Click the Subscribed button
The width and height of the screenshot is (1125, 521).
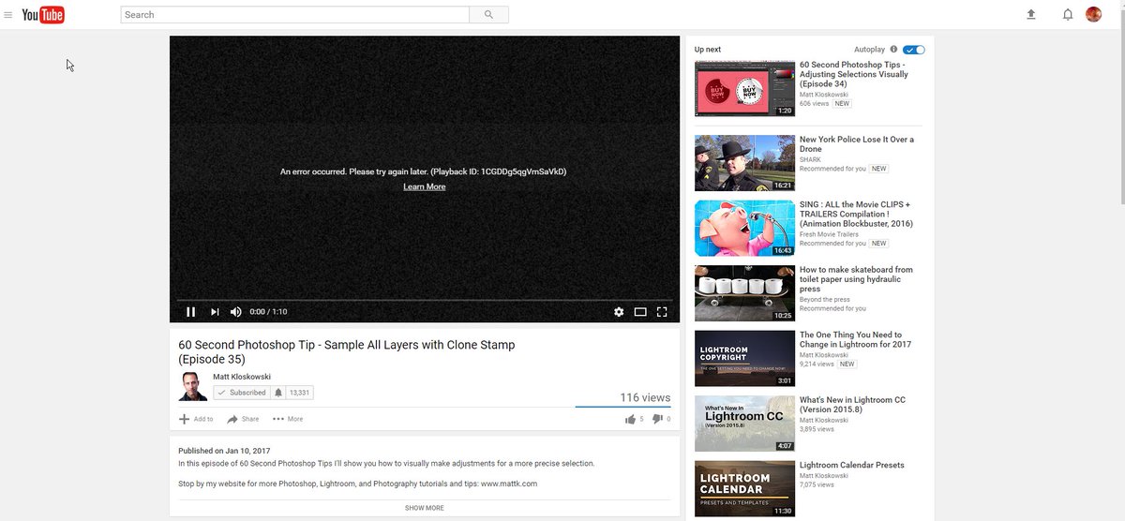tap(242, 393)
